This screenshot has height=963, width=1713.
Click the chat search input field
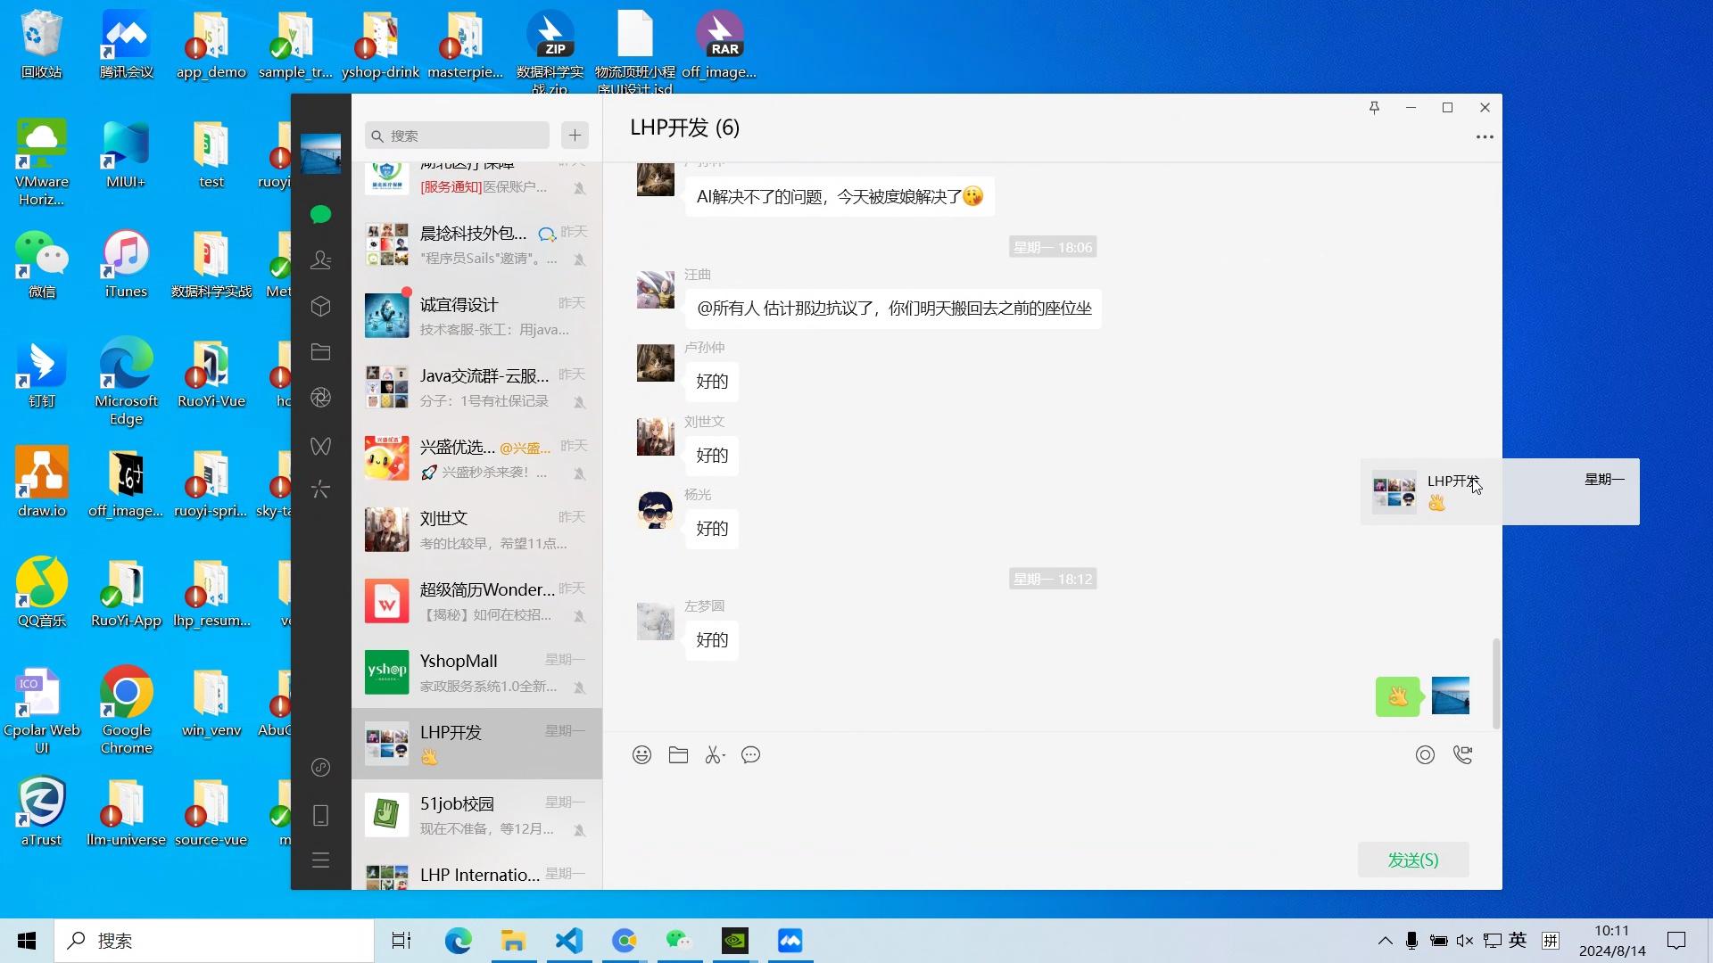[x=457, y=136]
